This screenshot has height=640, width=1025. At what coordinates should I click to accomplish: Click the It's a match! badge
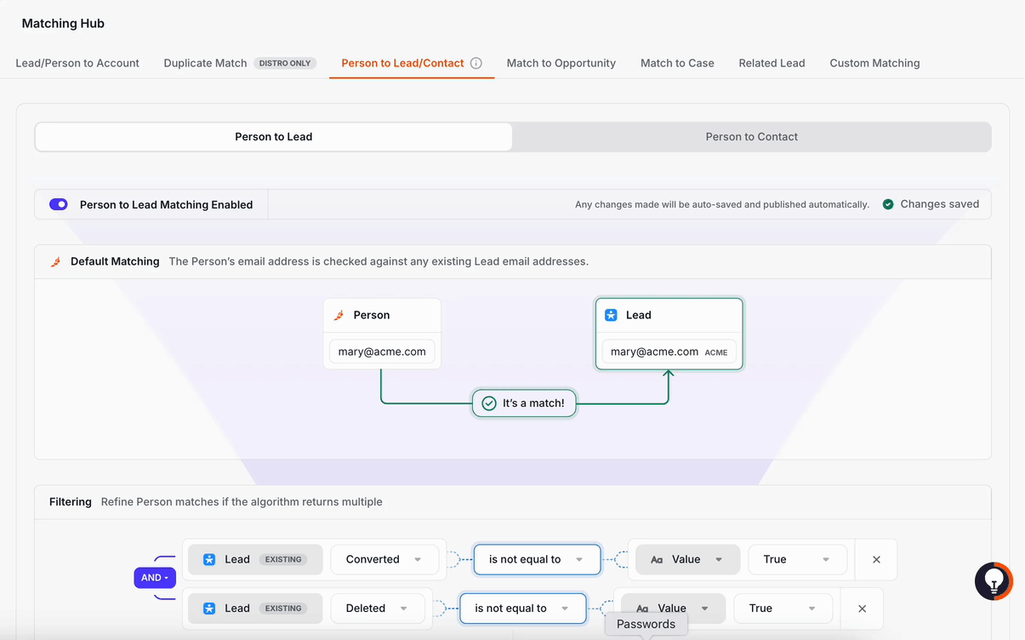(x=524, y=403)
